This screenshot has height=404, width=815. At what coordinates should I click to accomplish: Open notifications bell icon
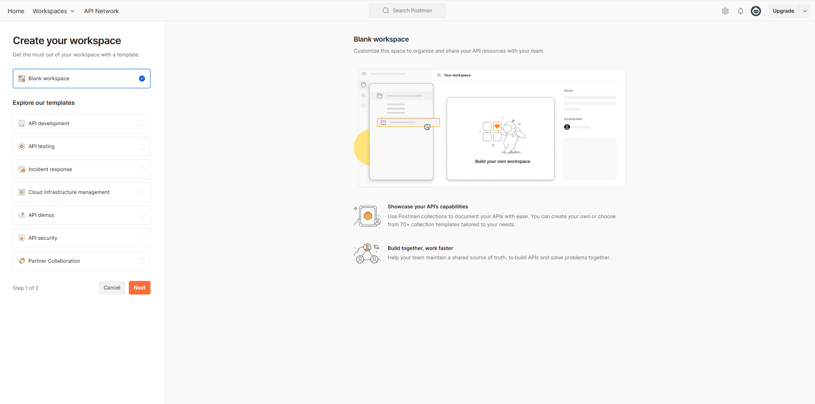(741, 11)
